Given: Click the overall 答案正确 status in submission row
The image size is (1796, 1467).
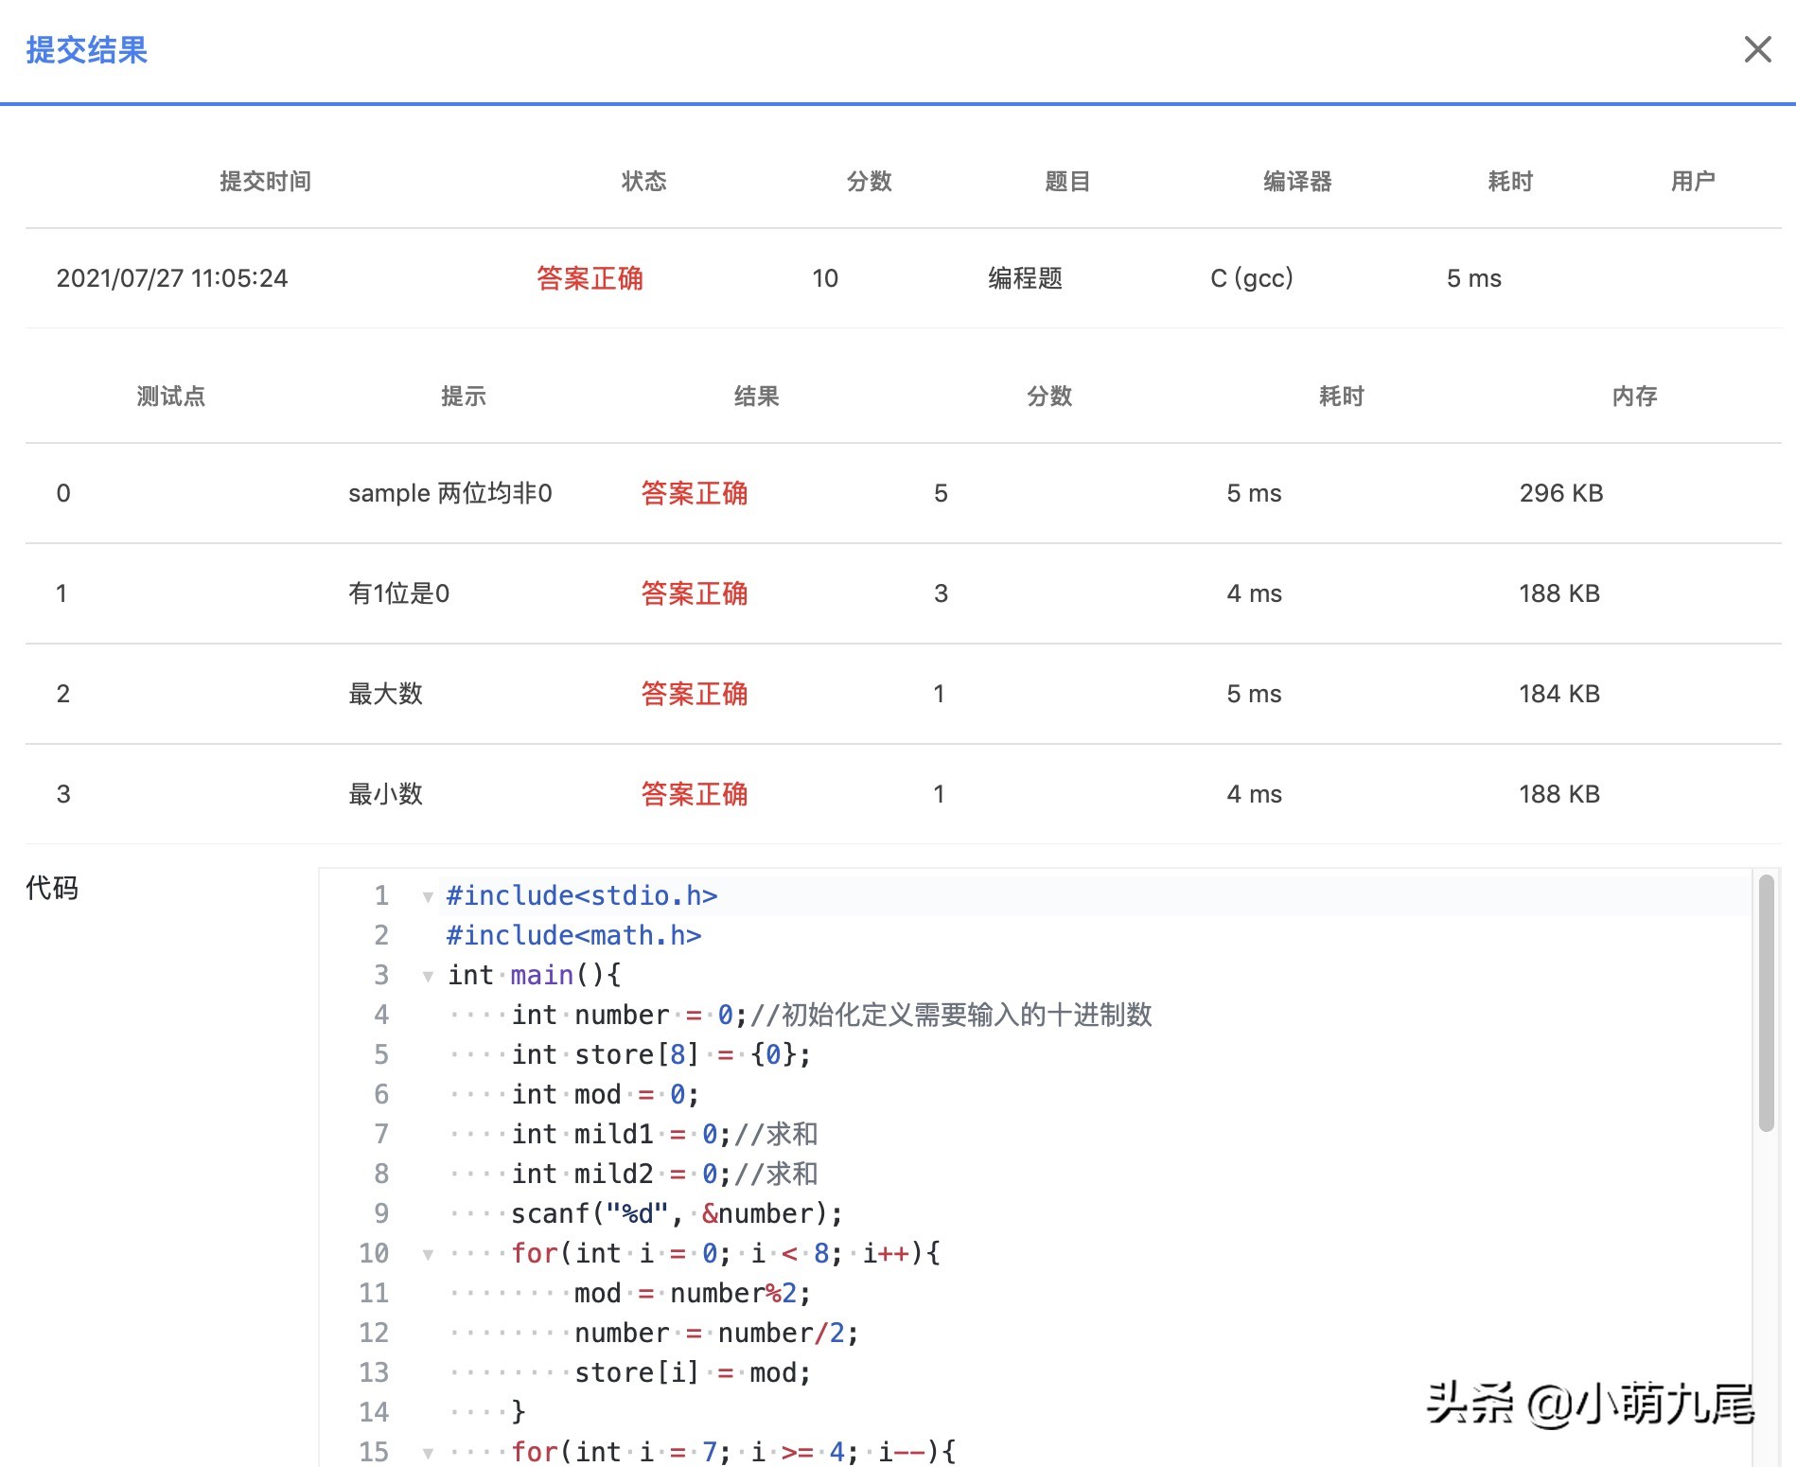Looking at the screenshot, I should click(x=590, y=278).
